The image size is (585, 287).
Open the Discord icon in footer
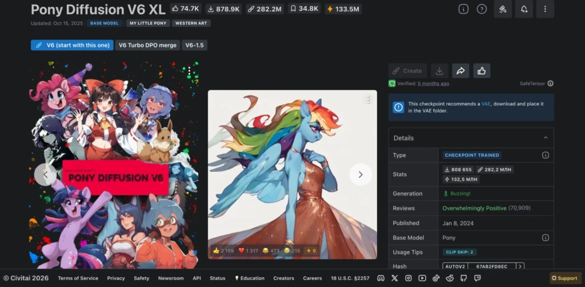pos(380,278)
